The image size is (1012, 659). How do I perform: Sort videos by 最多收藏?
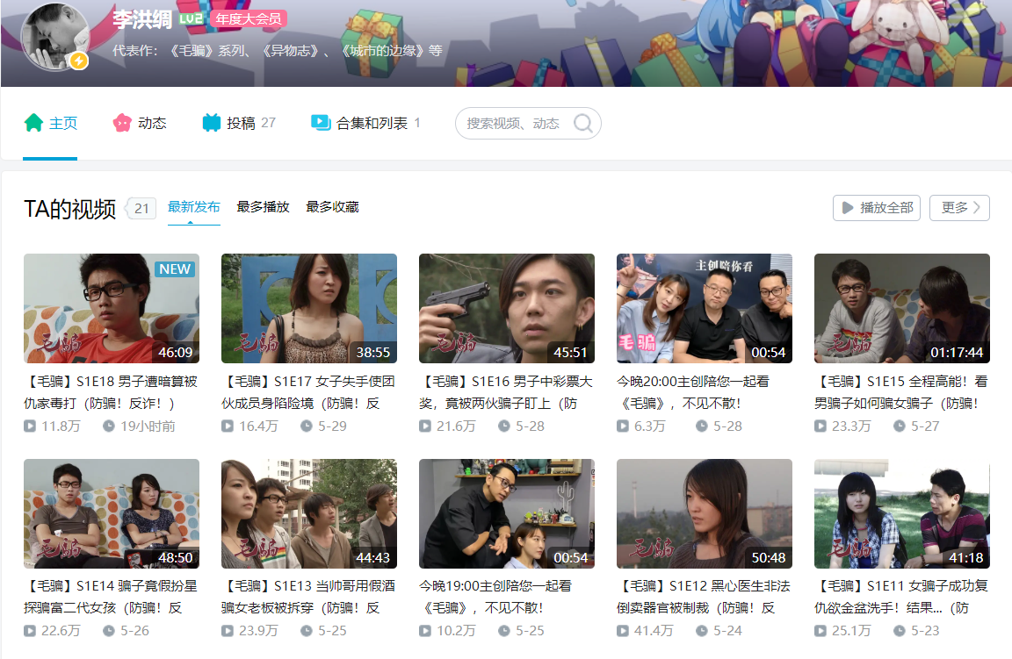[332, 207]
